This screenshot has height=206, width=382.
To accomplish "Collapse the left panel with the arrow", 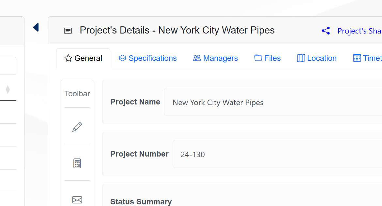I will point(36,27).
